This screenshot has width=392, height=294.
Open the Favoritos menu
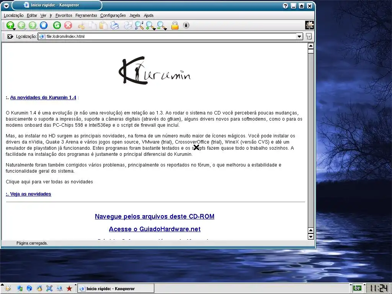tap(64, 15)
